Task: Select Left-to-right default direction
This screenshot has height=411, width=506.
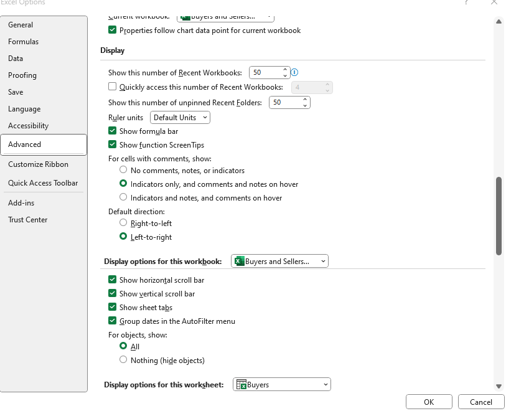Action: coord(123,237)
